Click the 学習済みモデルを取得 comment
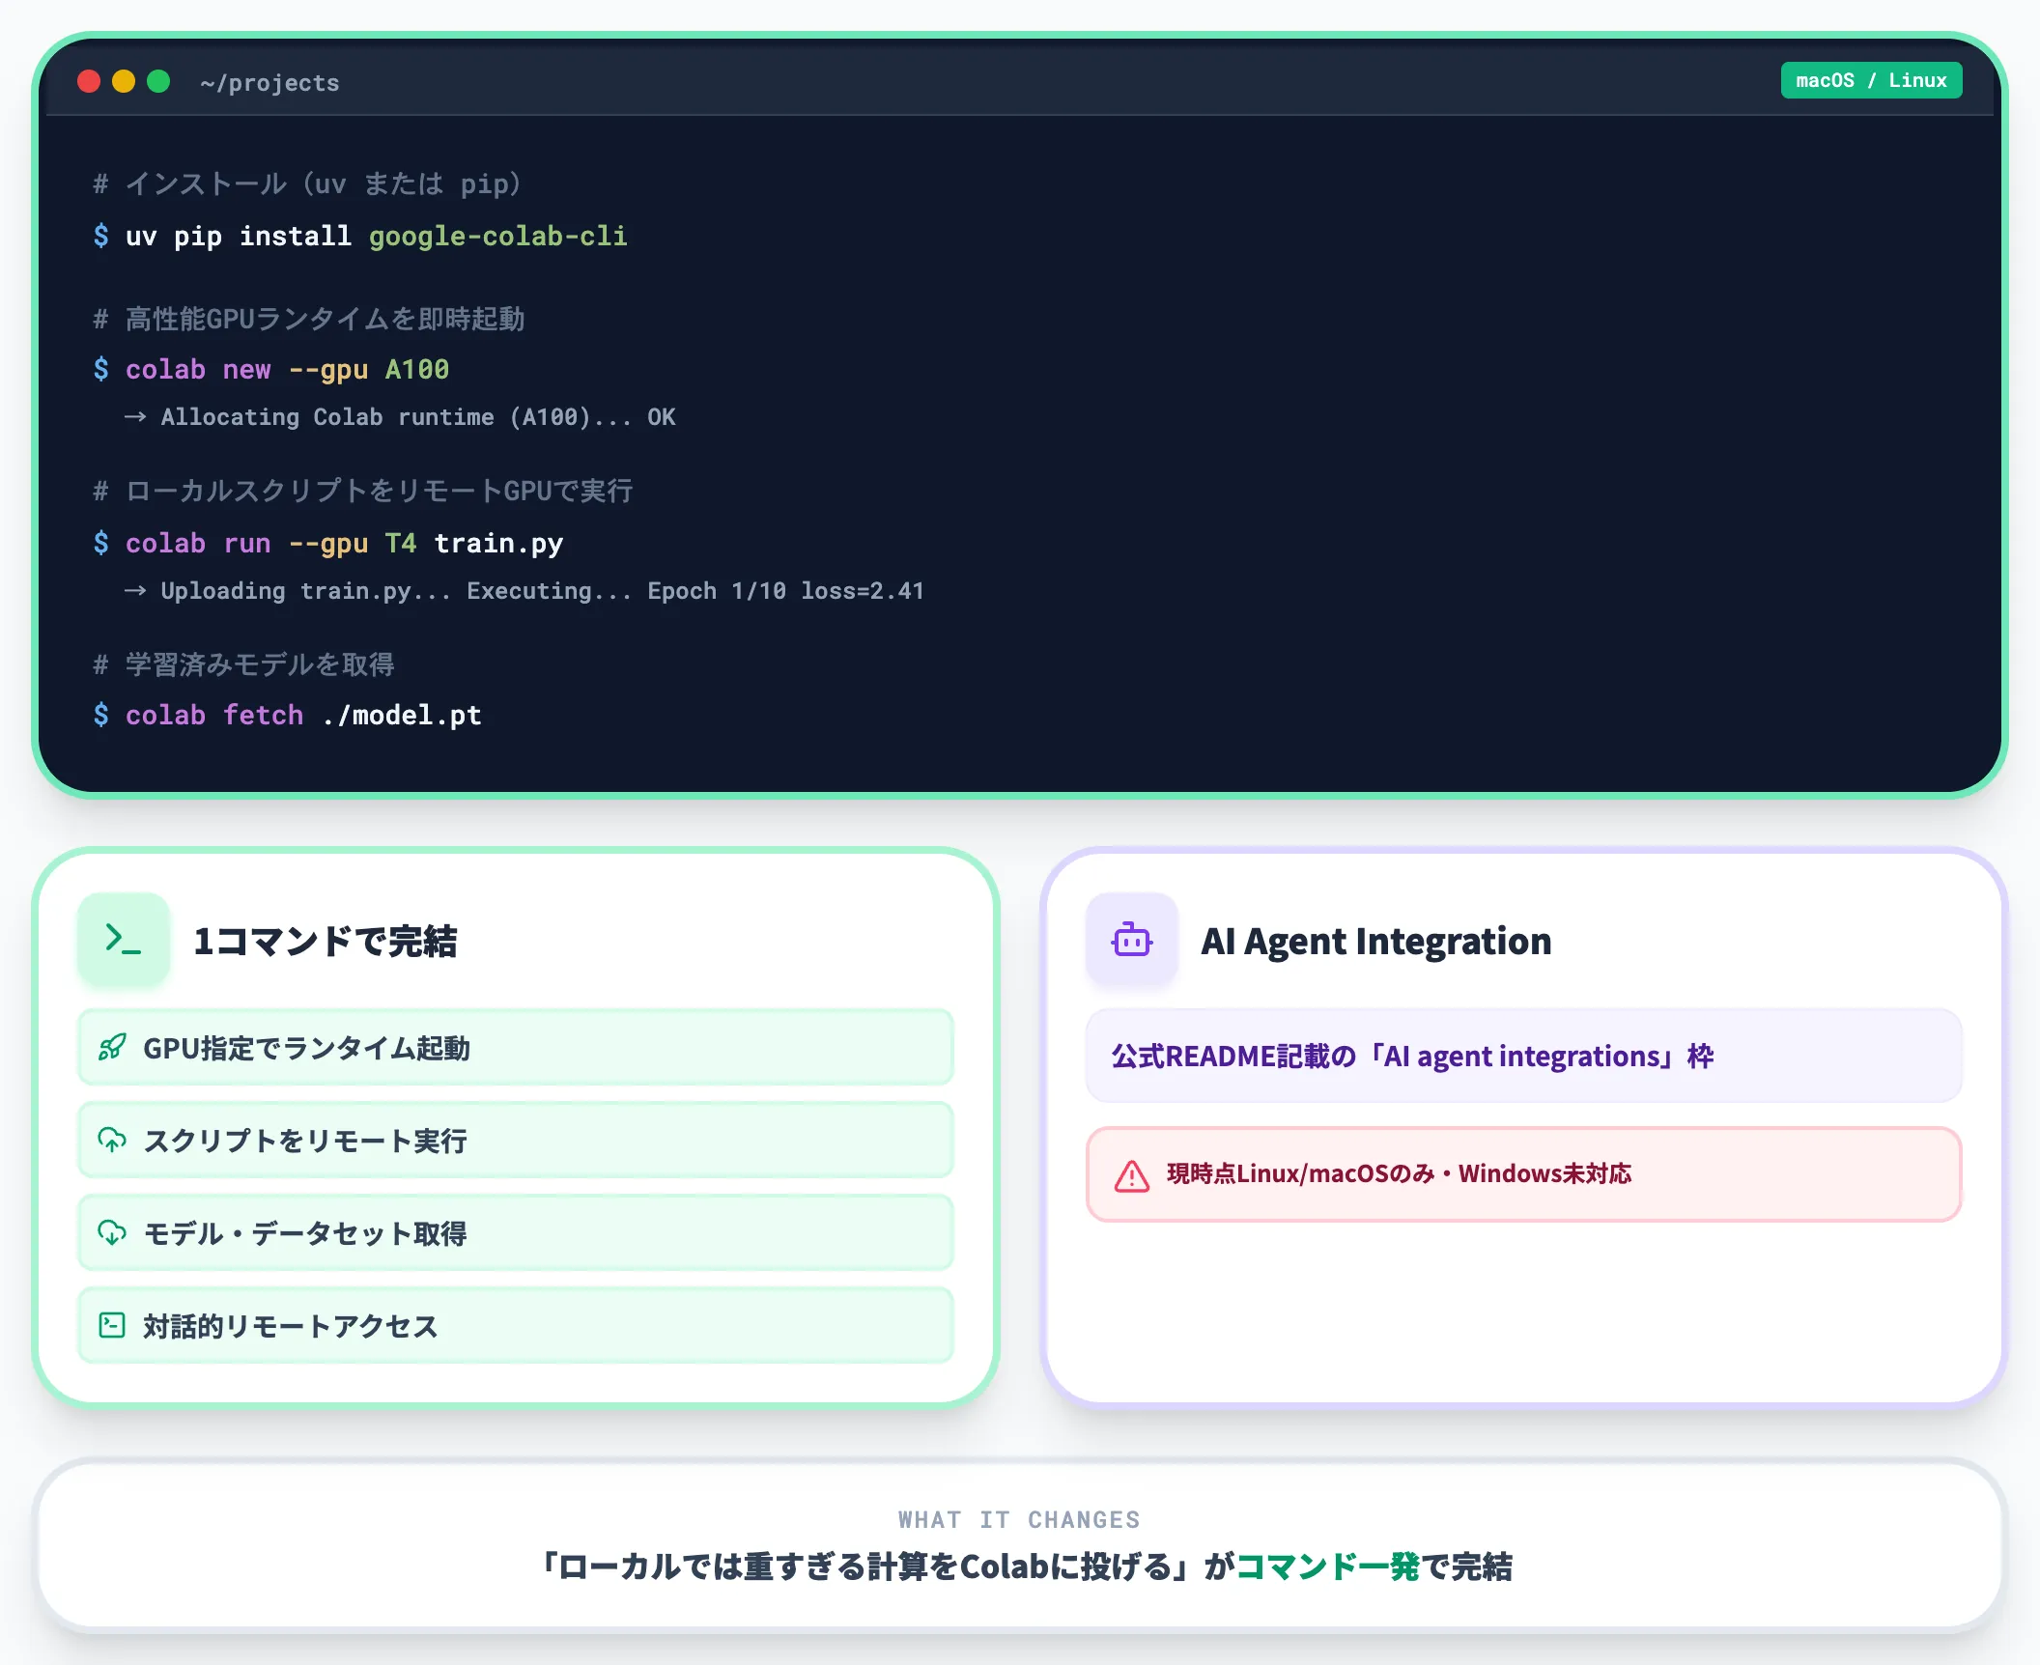 [243, 664]
